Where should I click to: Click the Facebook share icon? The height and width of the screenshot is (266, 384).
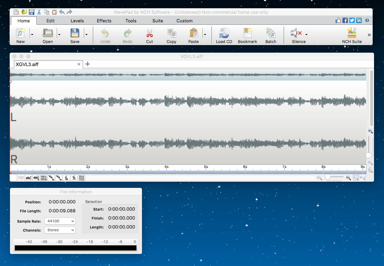click(345, 21)
